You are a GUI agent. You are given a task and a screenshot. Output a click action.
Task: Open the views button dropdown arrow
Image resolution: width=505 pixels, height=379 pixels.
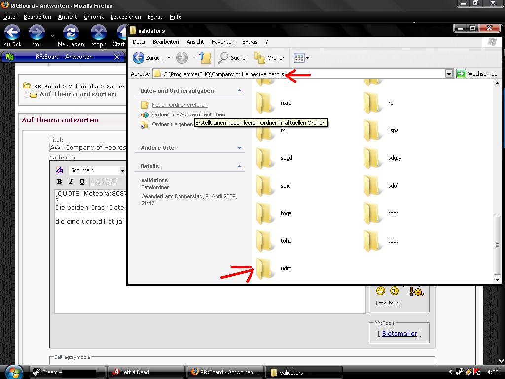[x=307, y=58]
